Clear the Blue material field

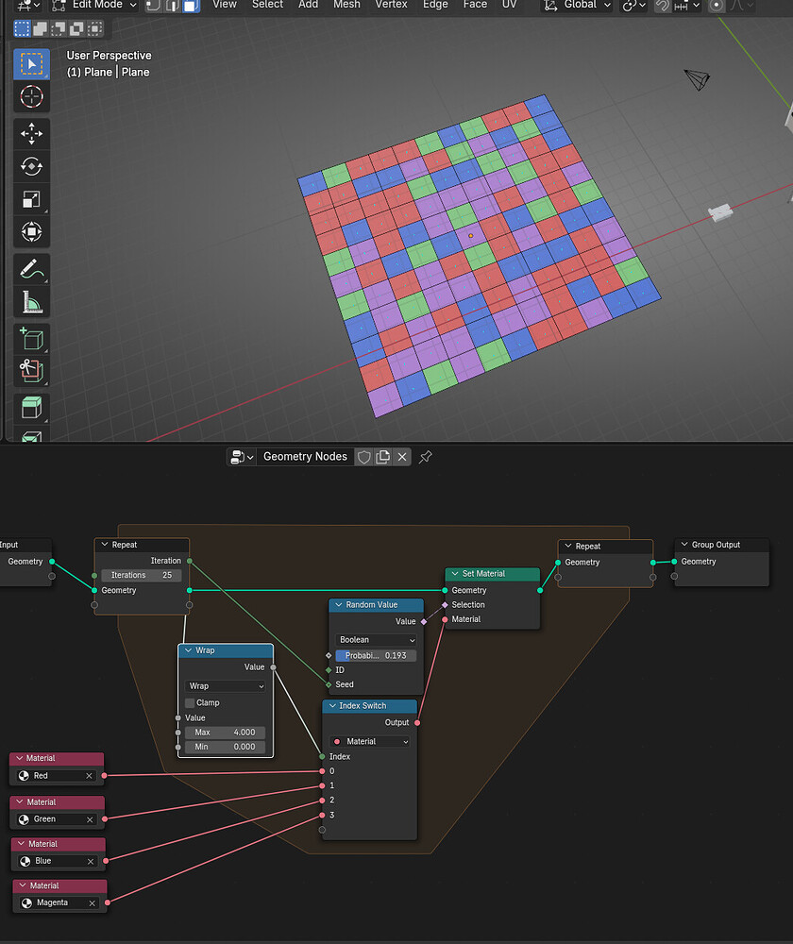coord(91,862)
